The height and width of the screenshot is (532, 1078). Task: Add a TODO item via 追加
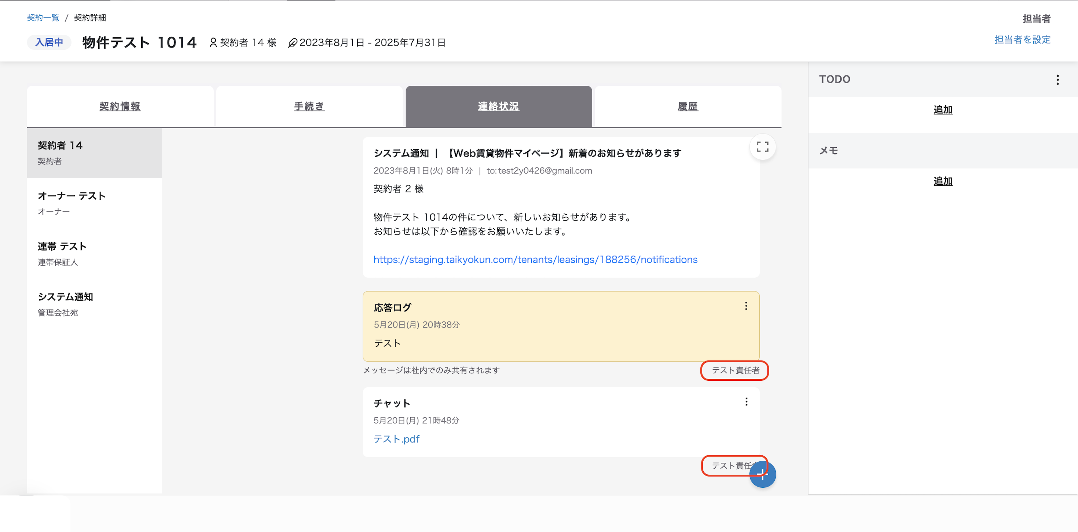pos(943,110)
